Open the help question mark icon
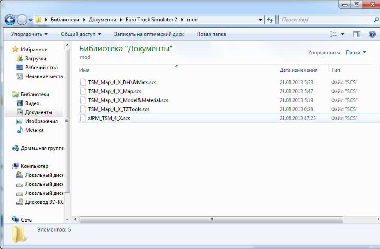The width and height of the screenshot is (380, 249). tap(371, 34)
